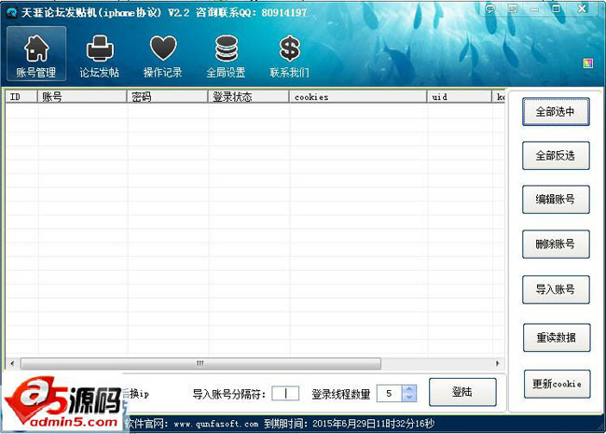Sort by the cookies column header
Viewport: 606px width, 434px height.
click(358, 97)
